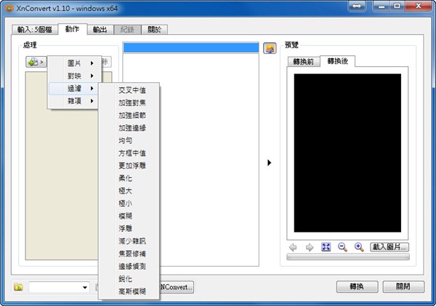436x306 pixels.
Task: Choose the 方框中值 filter
Action: pos(132,153)
